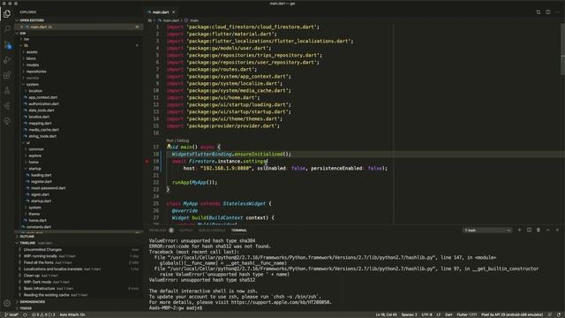The width and height of the screenshot is (565, 318).
Task: Click Ln/Col cursor position in status bar
Action: pos(386,314)
